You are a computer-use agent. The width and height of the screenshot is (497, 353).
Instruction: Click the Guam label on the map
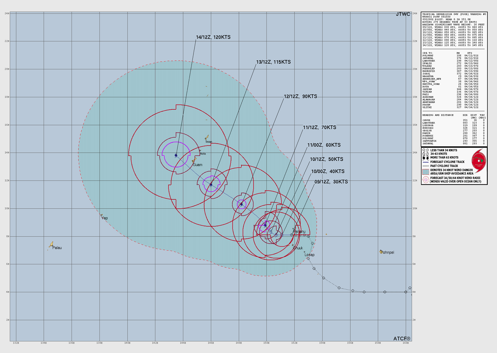(198, 165)
